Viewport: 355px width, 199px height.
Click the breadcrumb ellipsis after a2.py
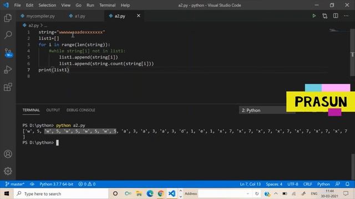[x=45, y=25]
